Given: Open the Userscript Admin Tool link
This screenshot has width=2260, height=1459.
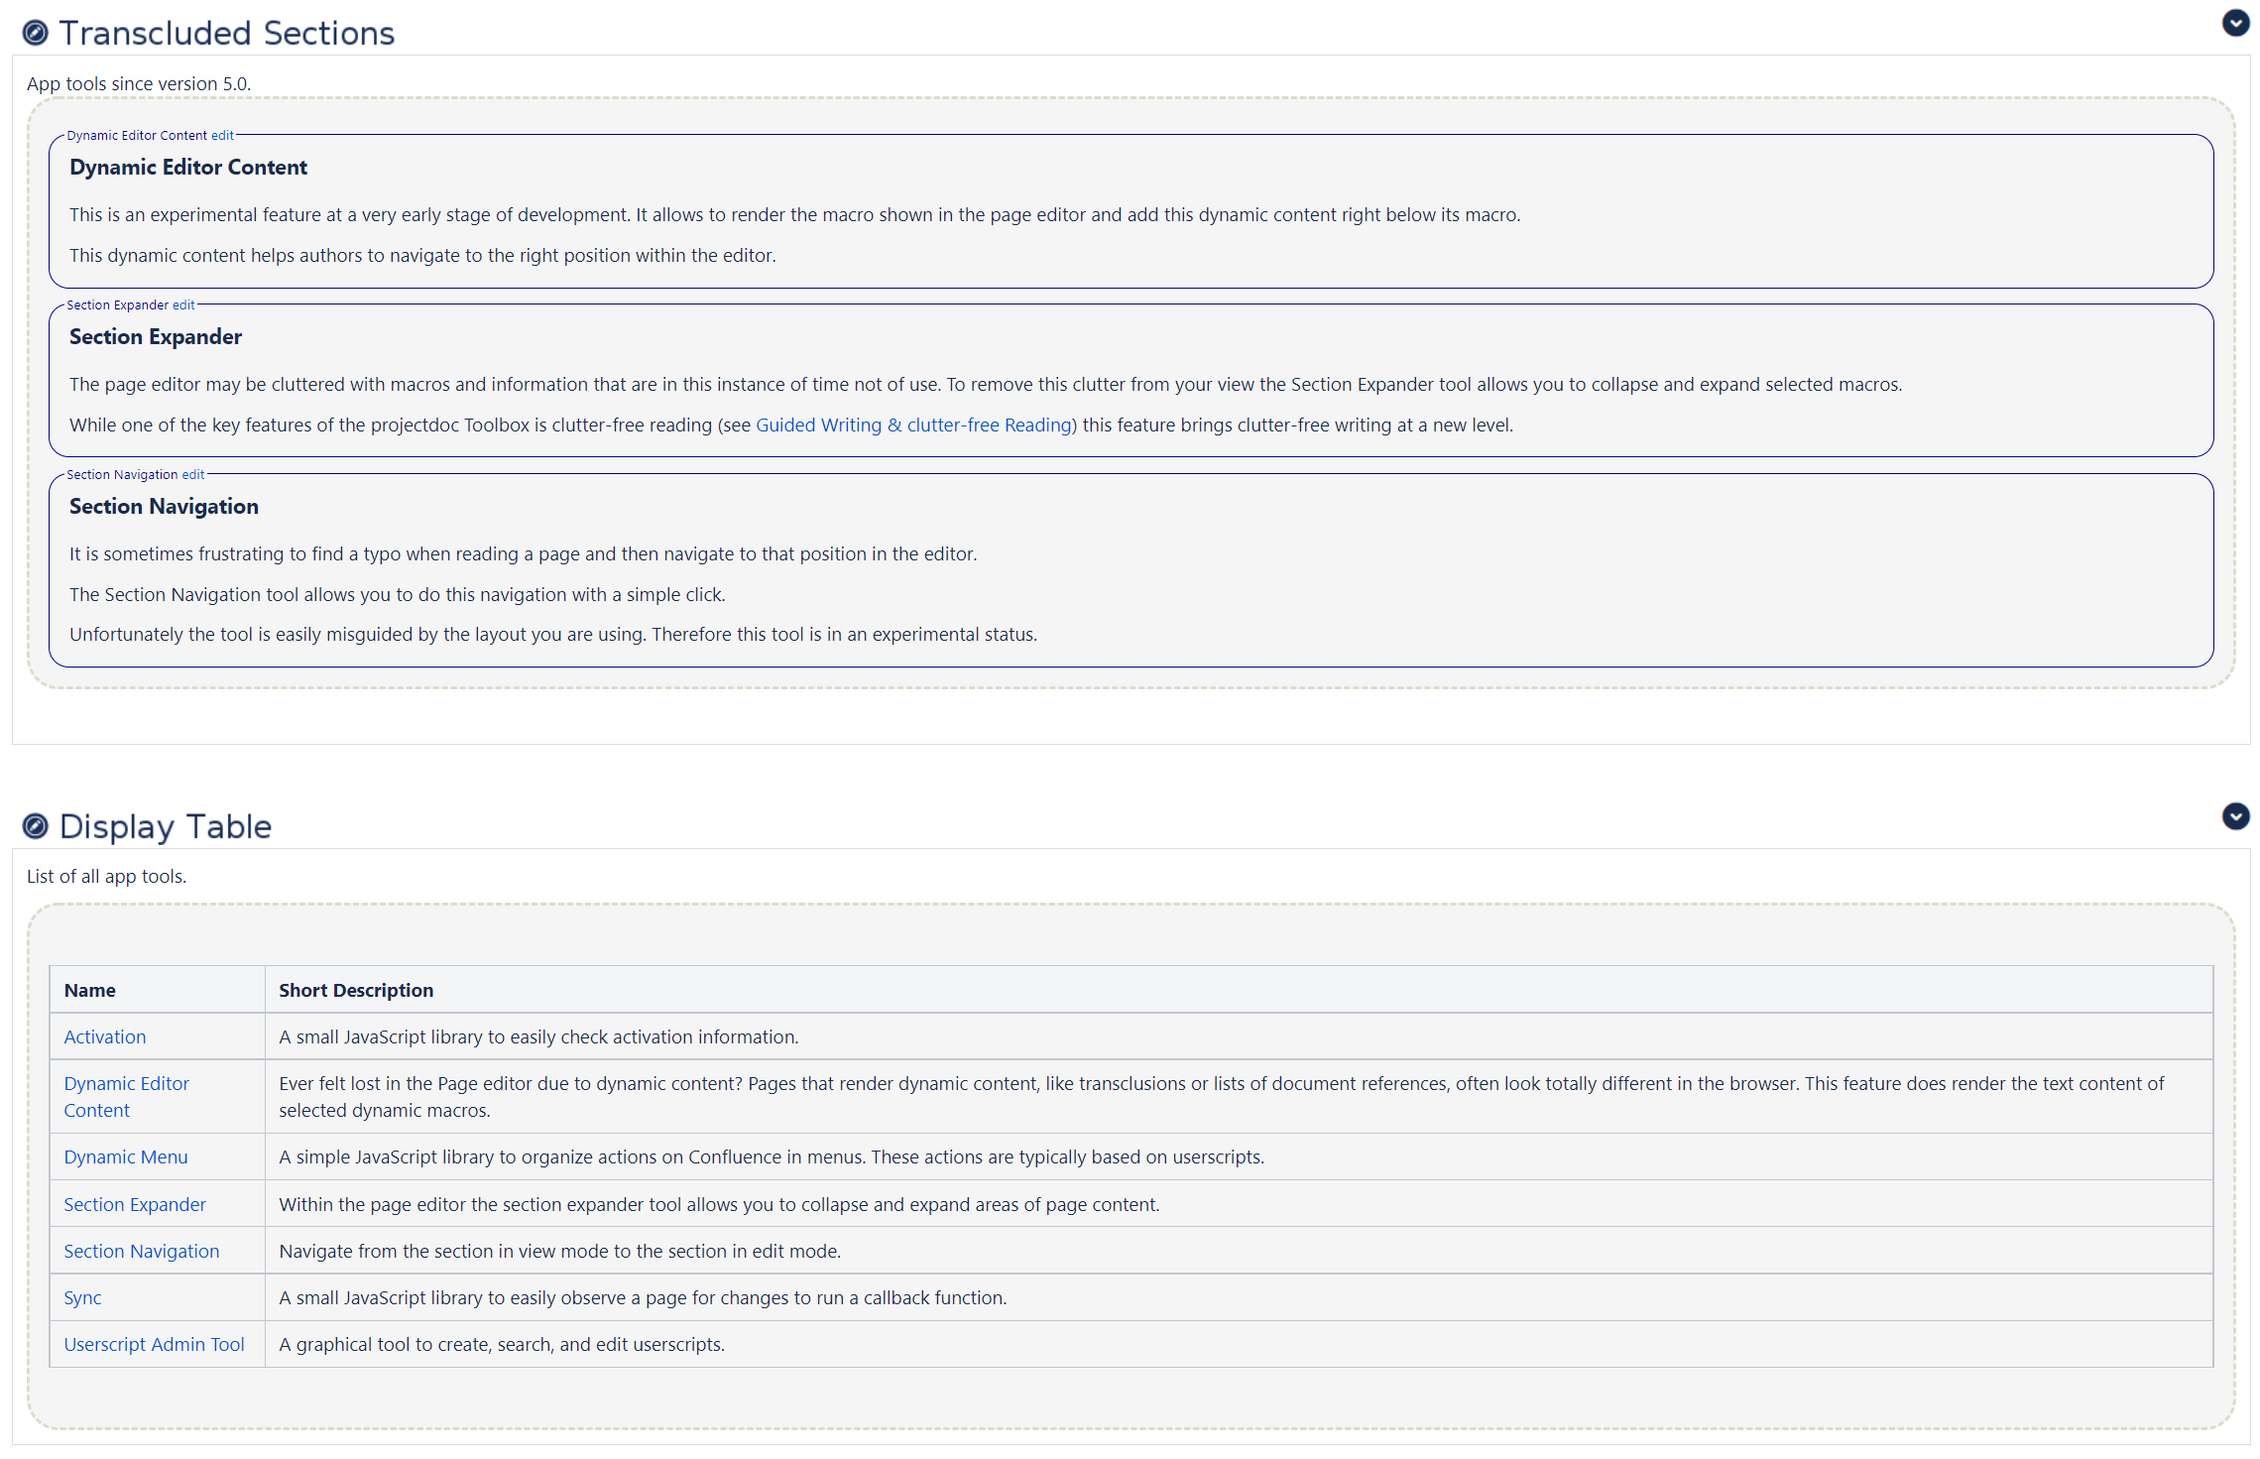Looking at the screenshot, I should pyautogui.click(x=154, y=1345).
